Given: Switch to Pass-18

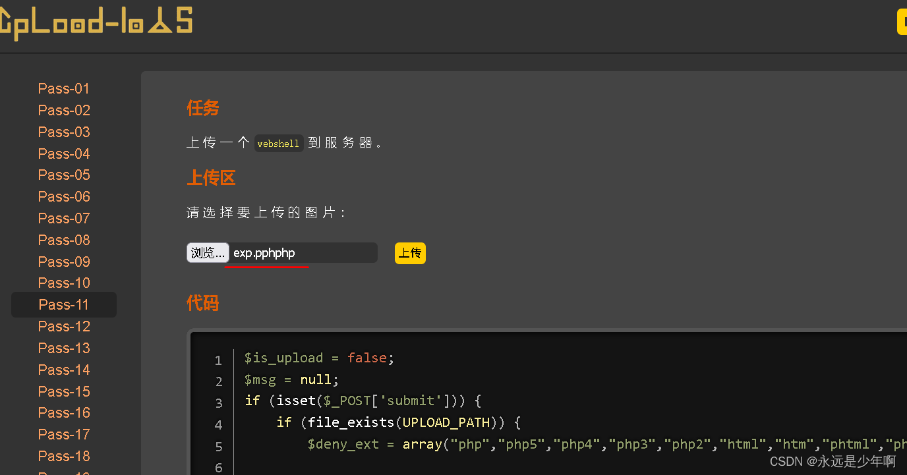Looking at the screenshot, I should click(64, 456).
